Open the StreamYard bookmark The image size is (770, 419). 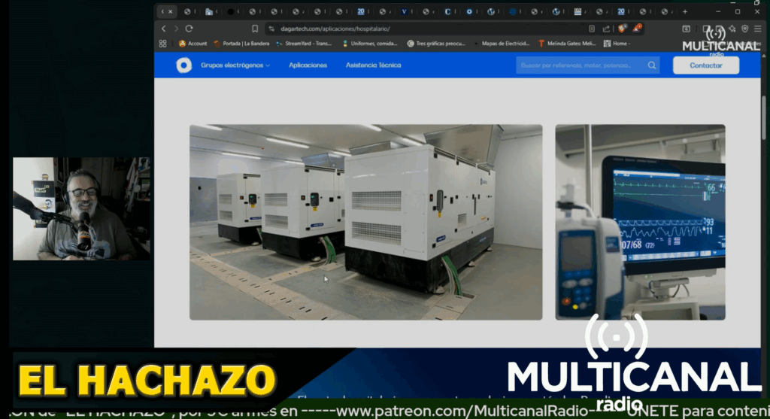(304, 44)
